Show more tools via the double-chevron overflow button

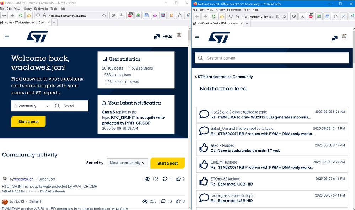pyautogui.click(x=344, y=16)
